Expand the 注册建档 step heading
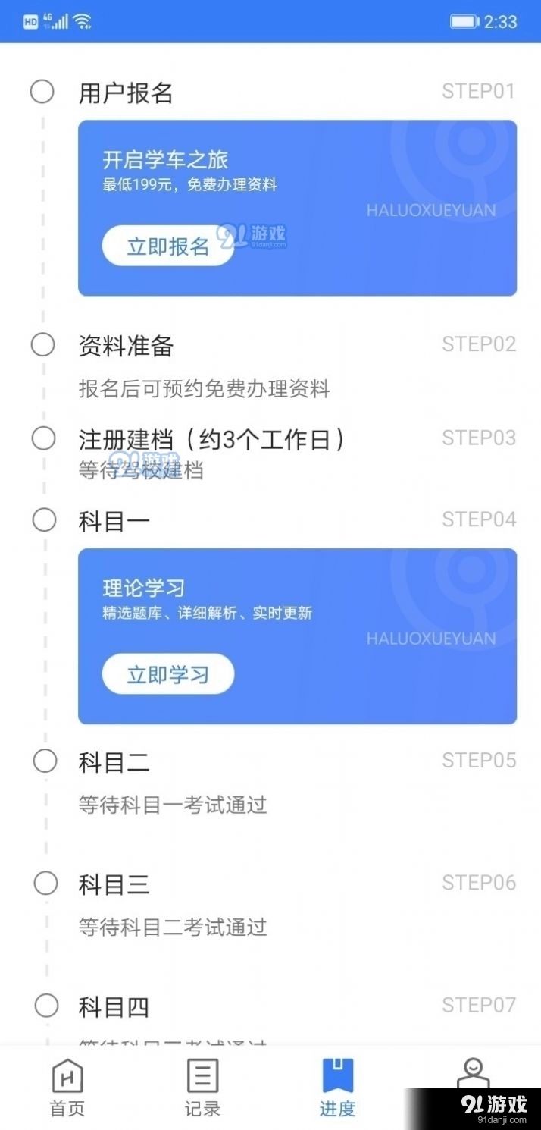541x1130 pixels. coord(211,439)
